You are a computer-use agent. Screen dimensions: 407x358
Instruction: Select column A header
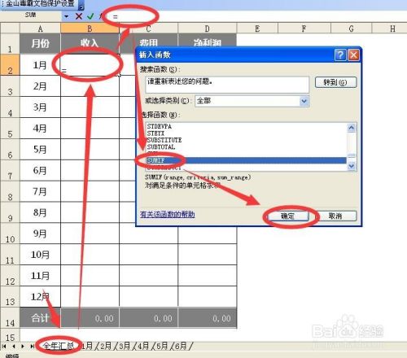coord(40,28)
